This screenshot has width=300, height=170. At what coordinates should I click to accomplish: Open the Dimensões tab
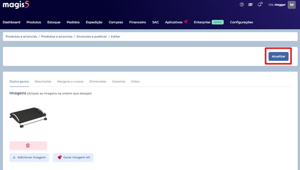(98, 81)
